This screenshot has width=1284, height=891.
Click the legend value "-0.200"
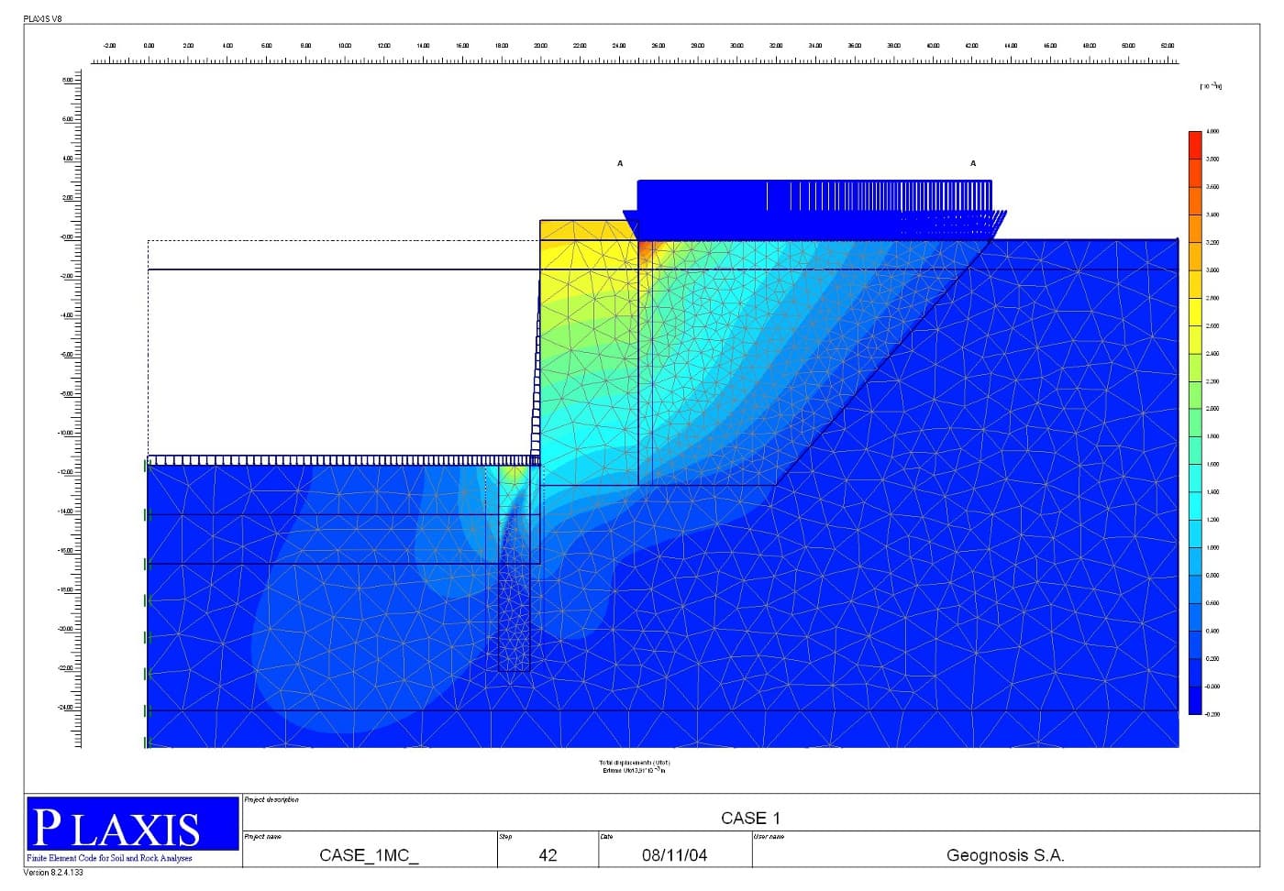[x=1212, y=714]
